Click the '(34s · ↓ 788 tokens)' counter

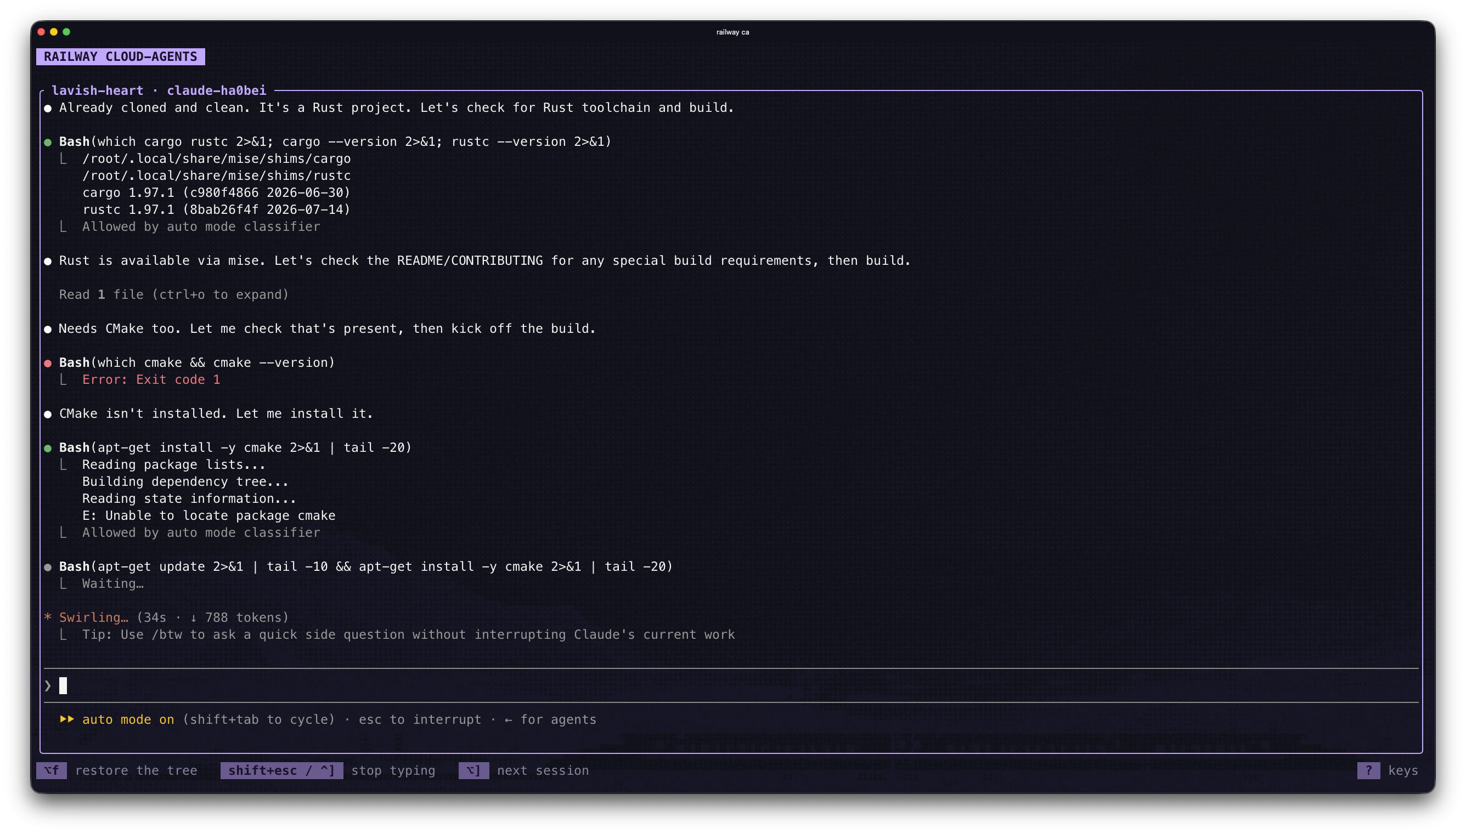(x=212, y=617)
